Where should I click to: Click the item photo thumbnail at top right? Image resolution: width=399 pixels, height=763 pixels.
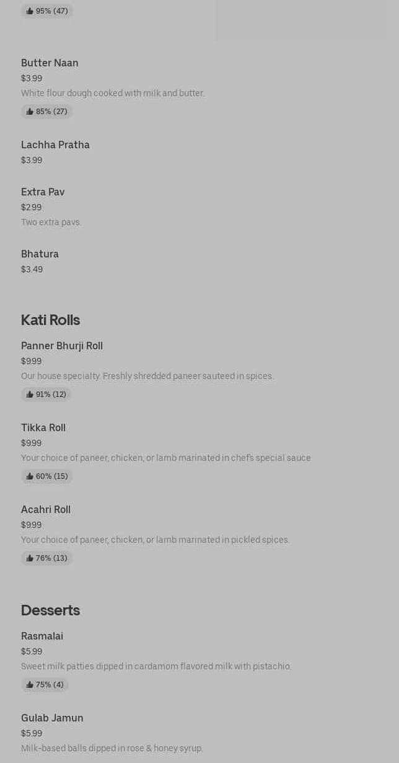300,20
